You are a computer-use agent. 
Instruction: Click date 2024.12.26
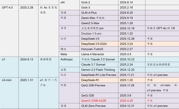pos(127,39)
